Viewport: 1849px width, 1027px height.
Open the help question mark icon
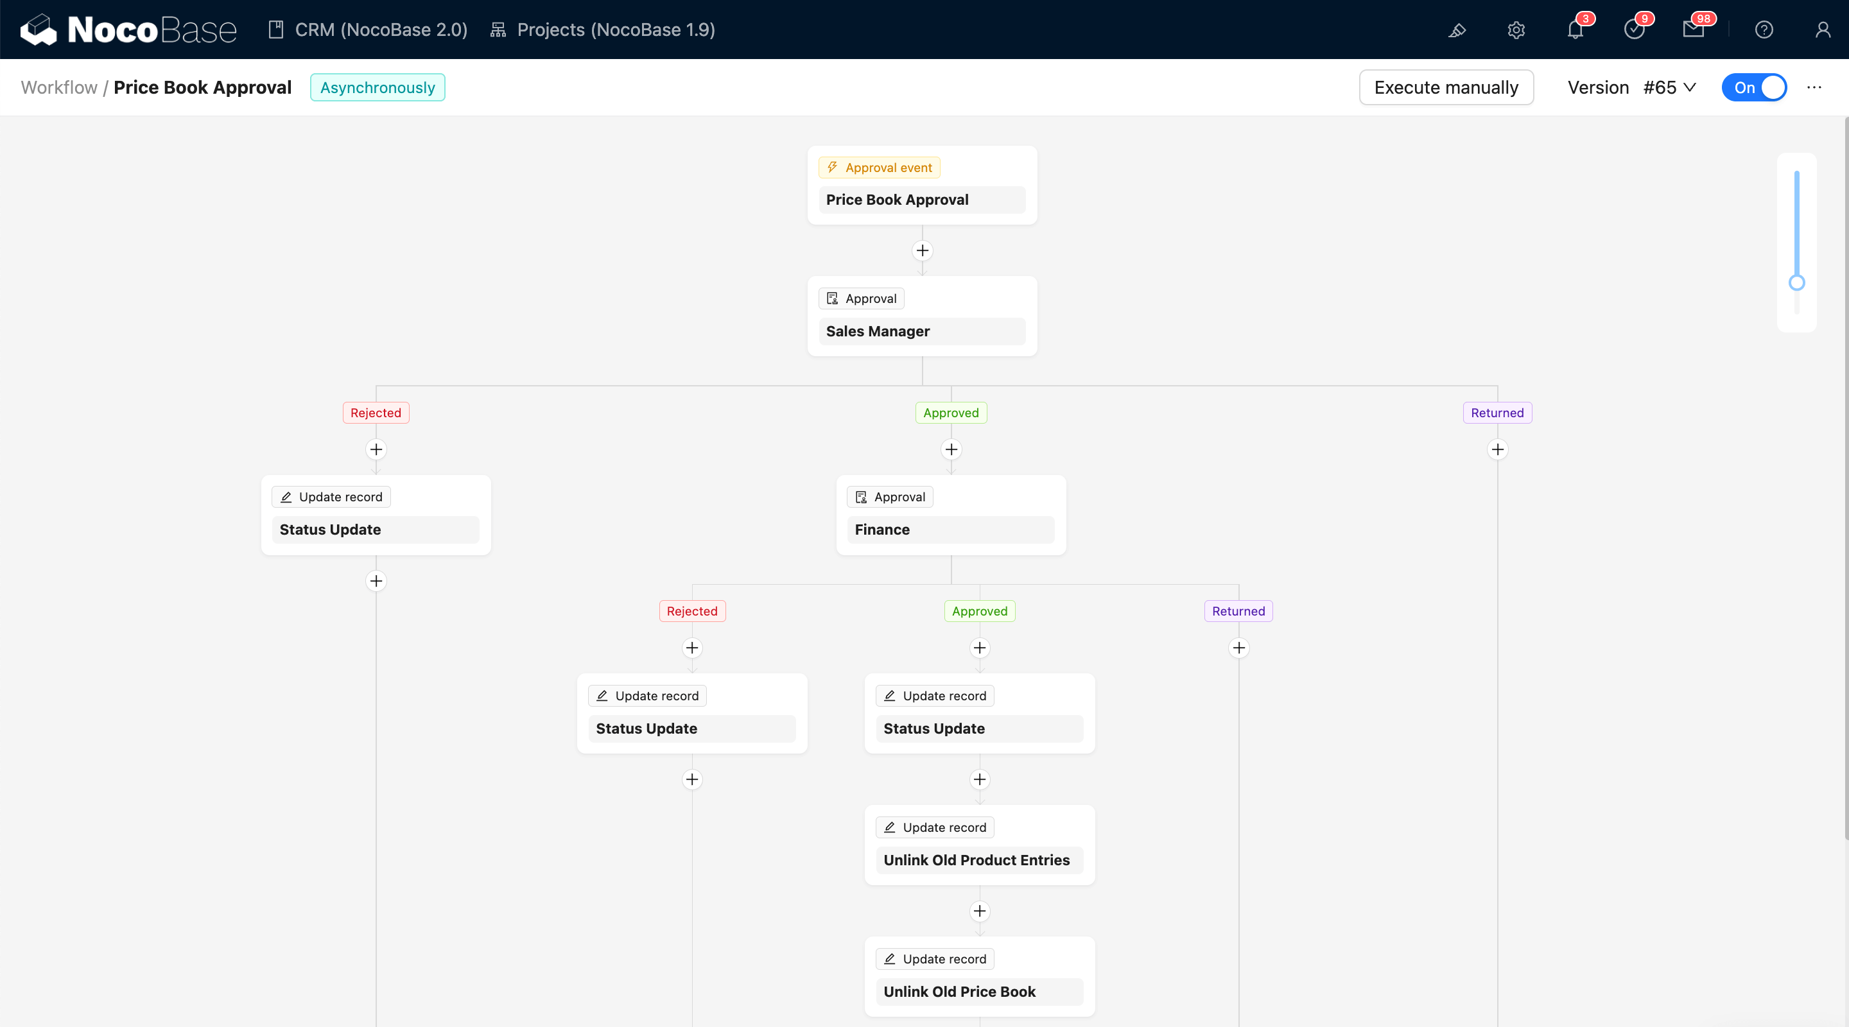(x=1764, y=30)
